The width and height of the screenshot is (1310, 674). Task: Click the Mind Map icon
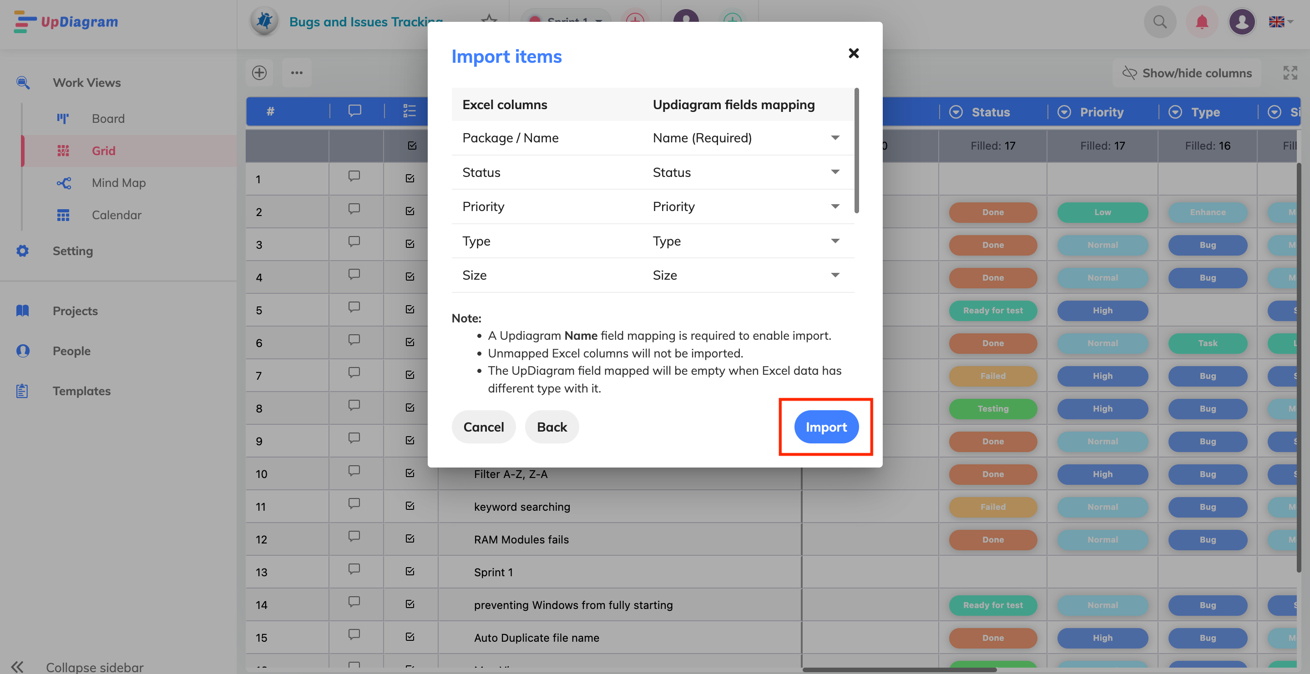pyautogui.click(x=64, y=183)
